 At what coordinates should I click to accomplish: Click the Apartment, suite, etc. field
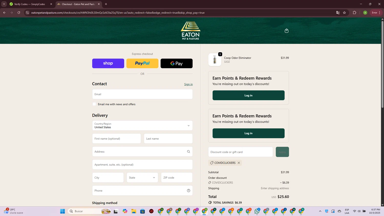[142, 165]
